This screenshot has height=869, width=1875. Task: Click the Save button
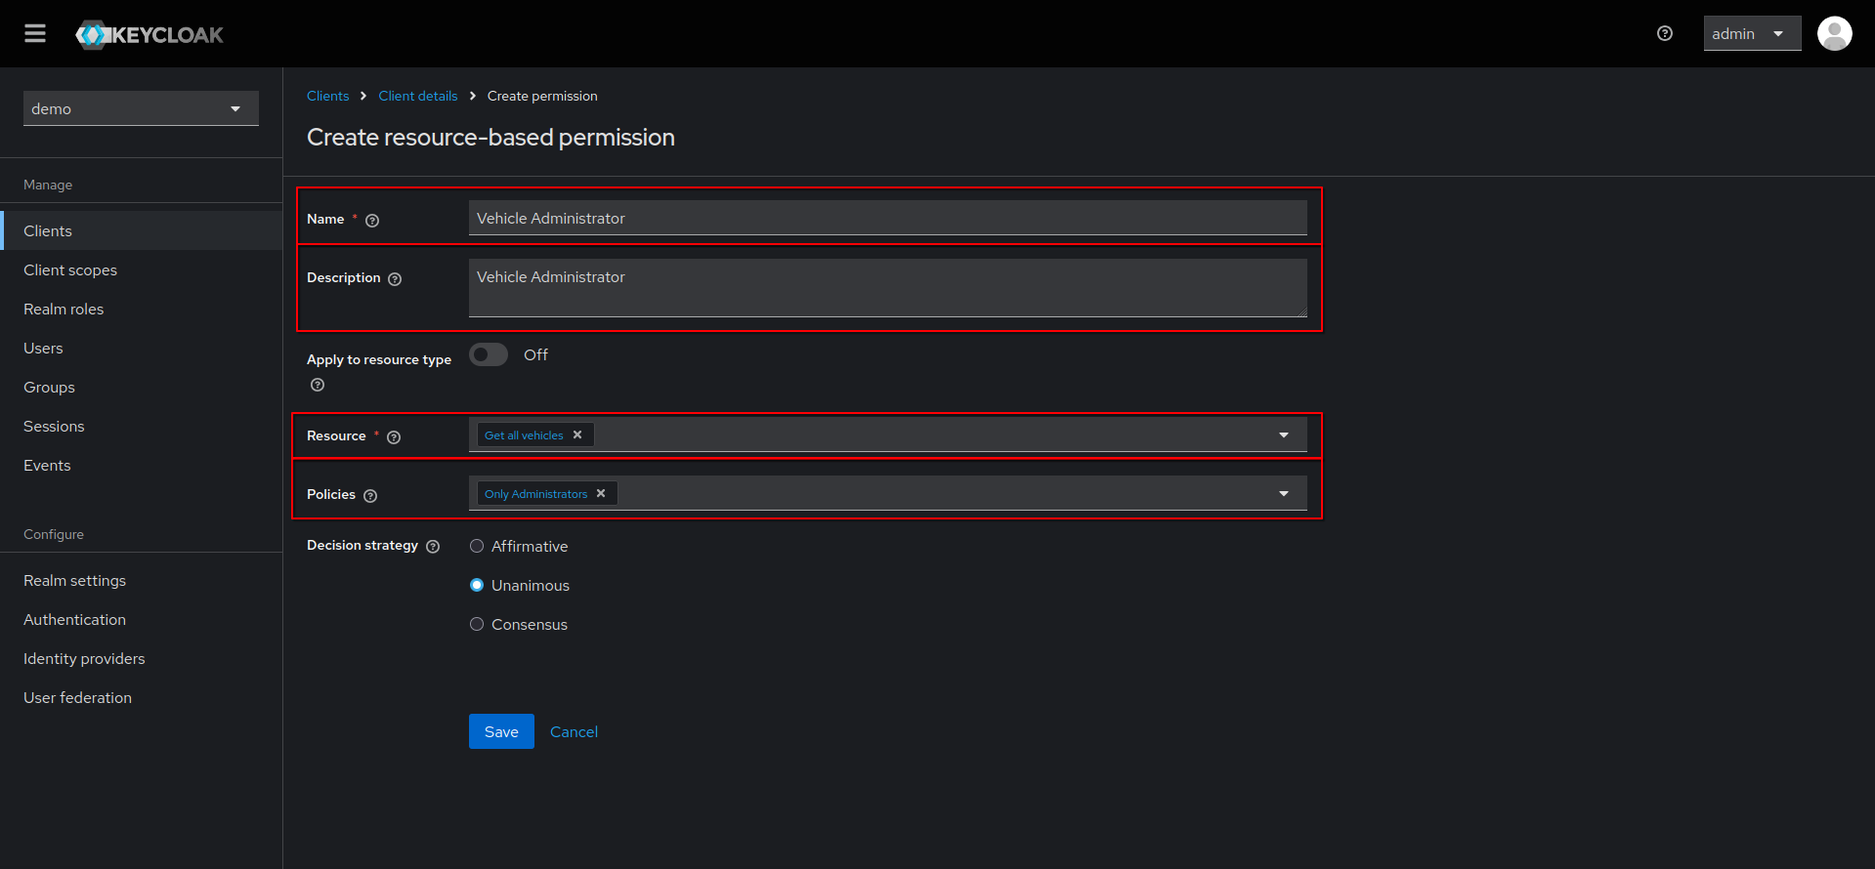point(501,731)
